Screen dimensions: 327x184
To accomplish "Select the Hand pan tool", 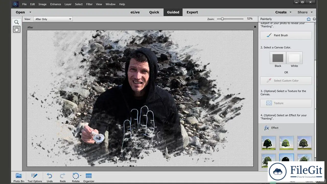I will click(x=17, y=29).
